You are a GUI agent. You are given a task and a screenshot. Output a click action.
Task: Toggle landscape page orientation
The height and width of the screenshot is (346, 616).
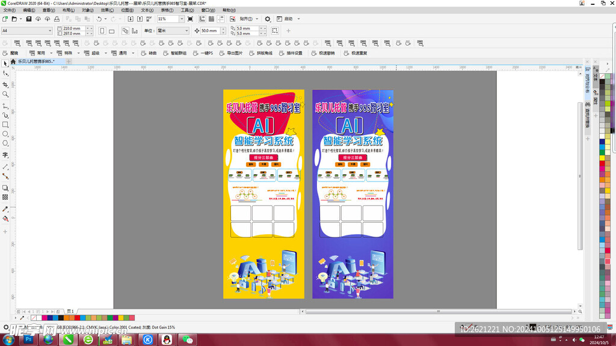111,31
